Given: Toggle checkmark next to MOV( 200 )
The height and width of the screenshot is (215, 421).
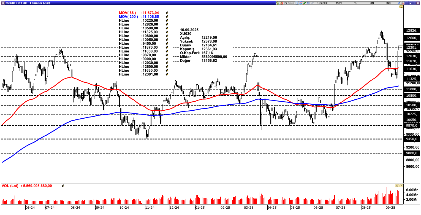Looking at the screenshot, I should 167,17.
